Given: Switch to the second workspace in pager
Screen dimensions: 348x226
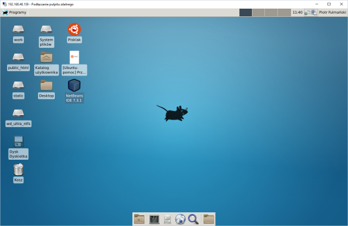Looking at the screenshot, I should pyautogui.click(x=258, y=12).
